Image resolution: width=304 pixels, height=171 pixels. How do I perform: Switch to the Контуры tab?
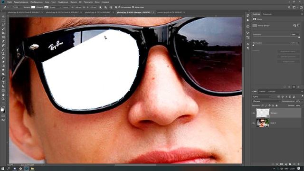coord(272,92)
